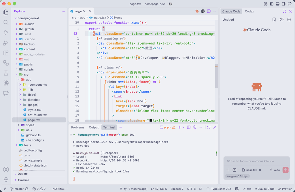
Task: Kill terminal with the trash icon
Action: (x=195, y=127)
